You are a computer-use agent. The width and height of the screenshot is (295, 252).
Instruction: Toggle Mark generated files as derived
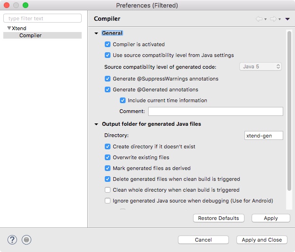click(x=108, y=168)
